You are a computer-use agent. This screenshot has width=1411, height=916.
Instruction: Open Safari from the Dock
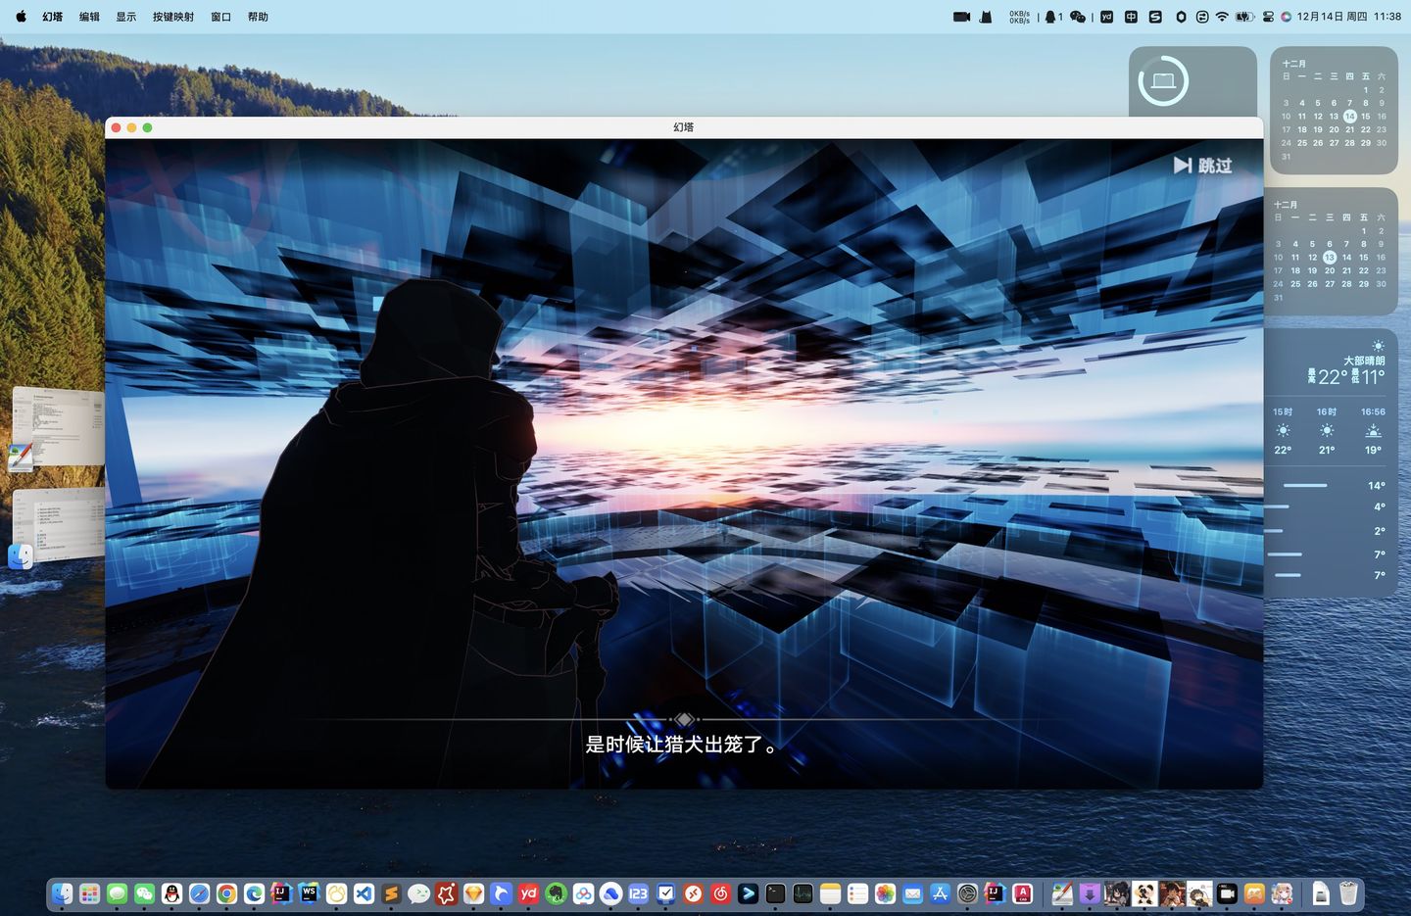tap(199, 893)
